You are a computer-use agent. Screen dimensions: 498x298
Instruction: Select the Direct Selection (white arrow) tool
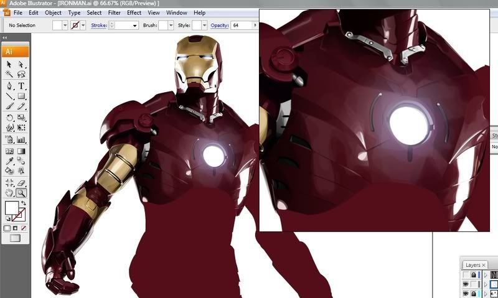[21, 65]
